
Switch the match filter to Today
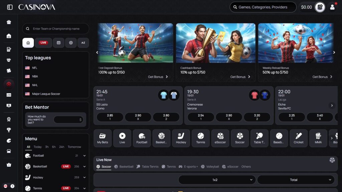tap(37, 147)
